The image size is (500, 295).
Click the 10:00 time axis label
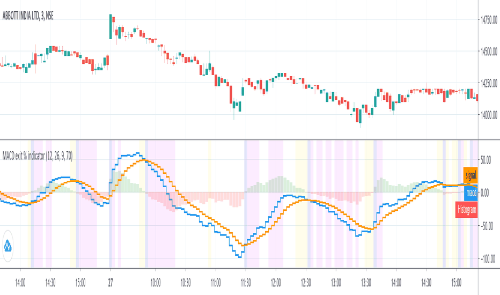point(156,281)
